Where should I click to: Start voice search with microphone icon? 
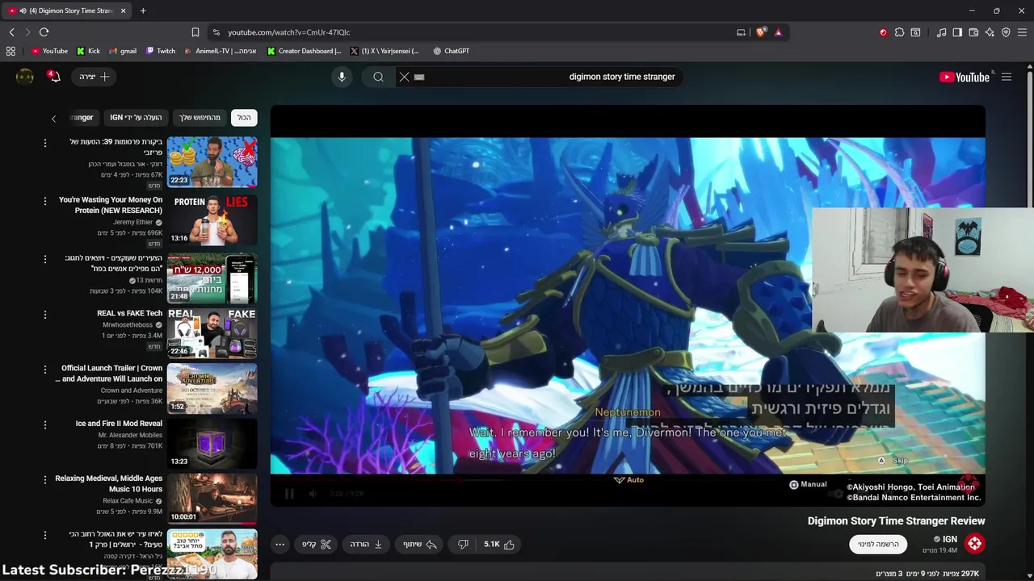click(342, 77)
